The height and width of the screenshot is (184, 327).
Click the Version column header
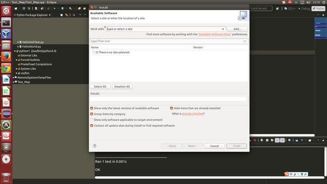click(x=220, y=47)
